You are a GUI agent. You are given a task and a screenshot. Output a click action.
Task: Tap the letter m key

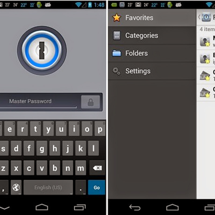click(x=80, y=168)
